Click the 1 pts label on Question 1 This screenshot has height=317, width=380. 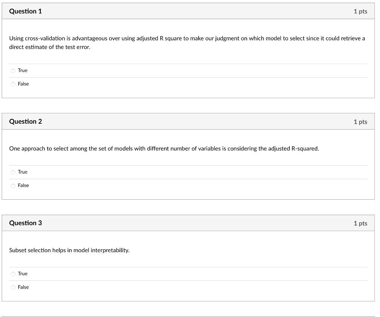tap(360, 11)
